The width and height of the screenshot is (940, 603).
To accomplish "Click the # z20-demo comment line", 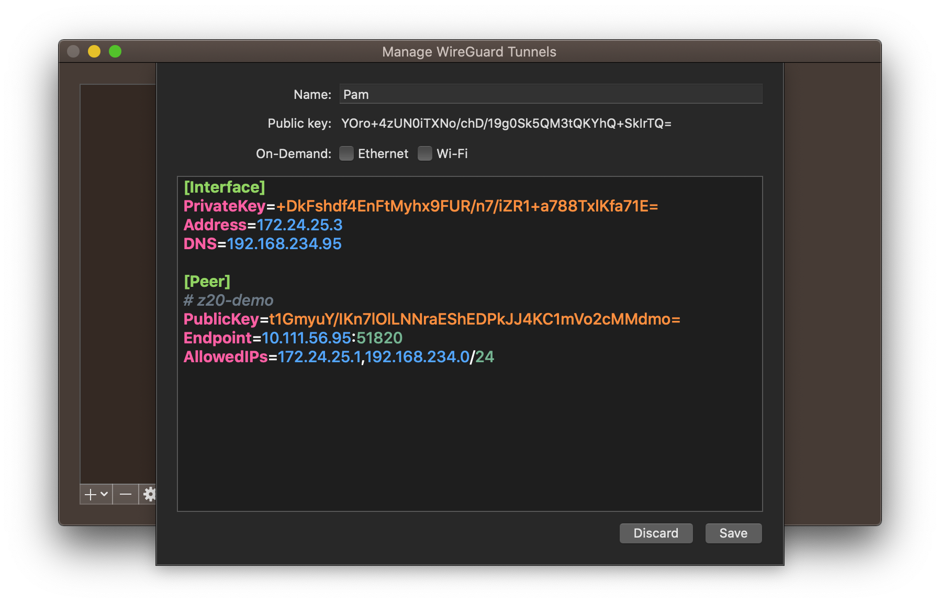I will pos(229,300).
